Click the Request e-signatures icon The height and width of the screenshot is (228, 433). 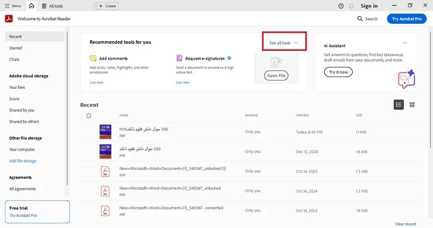(x=179, y=58)
